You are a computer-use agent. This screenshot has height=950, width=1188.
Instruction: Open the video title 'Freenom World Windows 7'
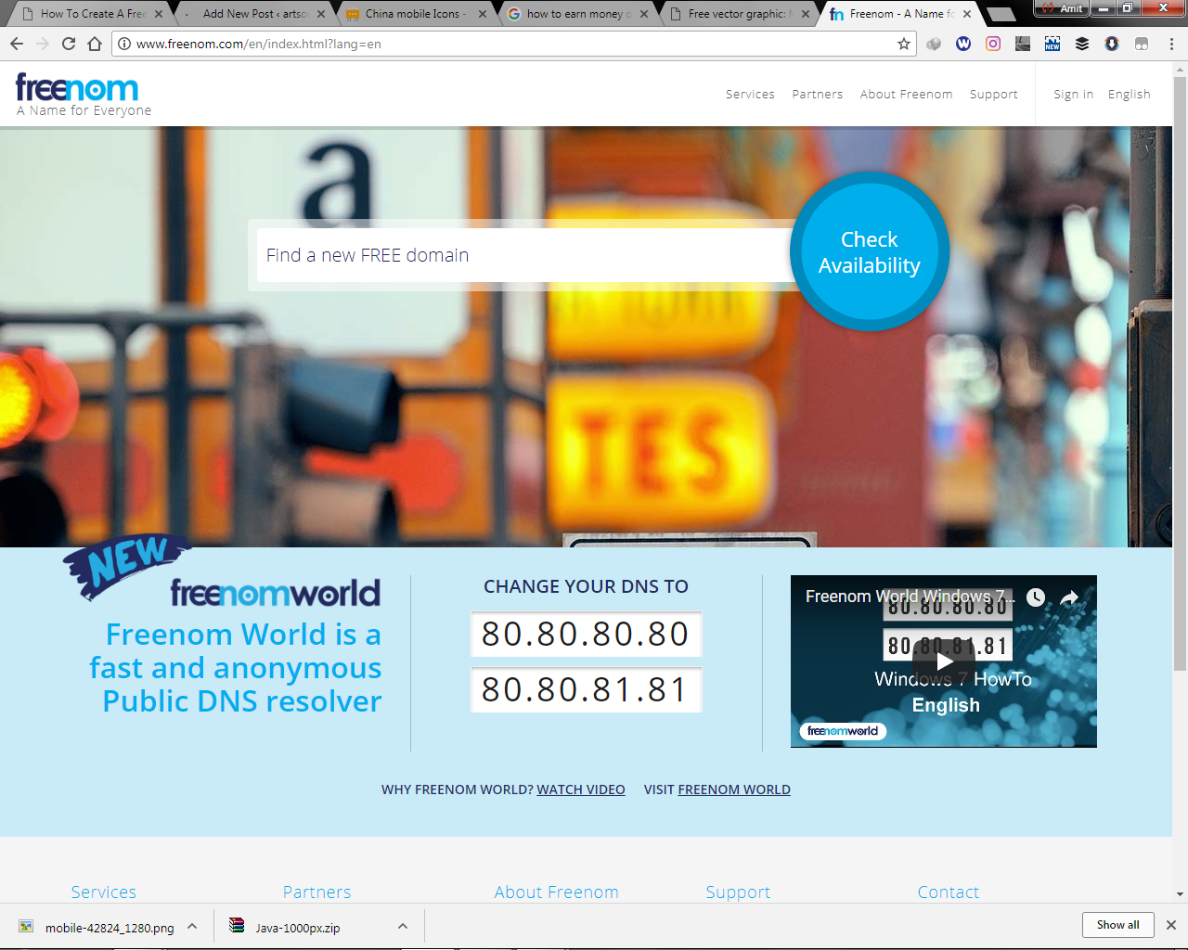909,597
